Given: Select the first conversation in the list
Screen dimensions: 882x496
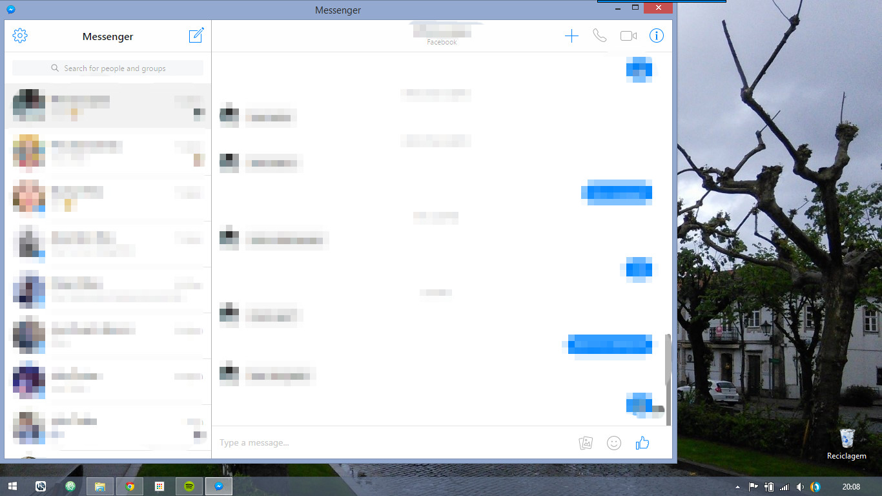Looking at the screenshot, I should click(x=108, y=107).
